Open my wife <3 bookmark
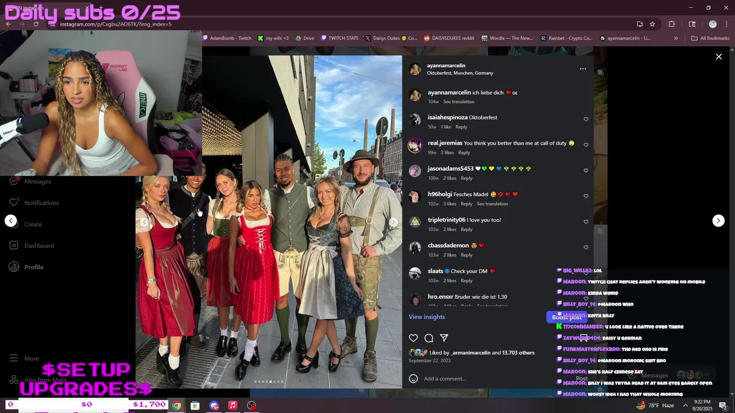This screenshot has height=413, width=735. (x=273, y=38)
